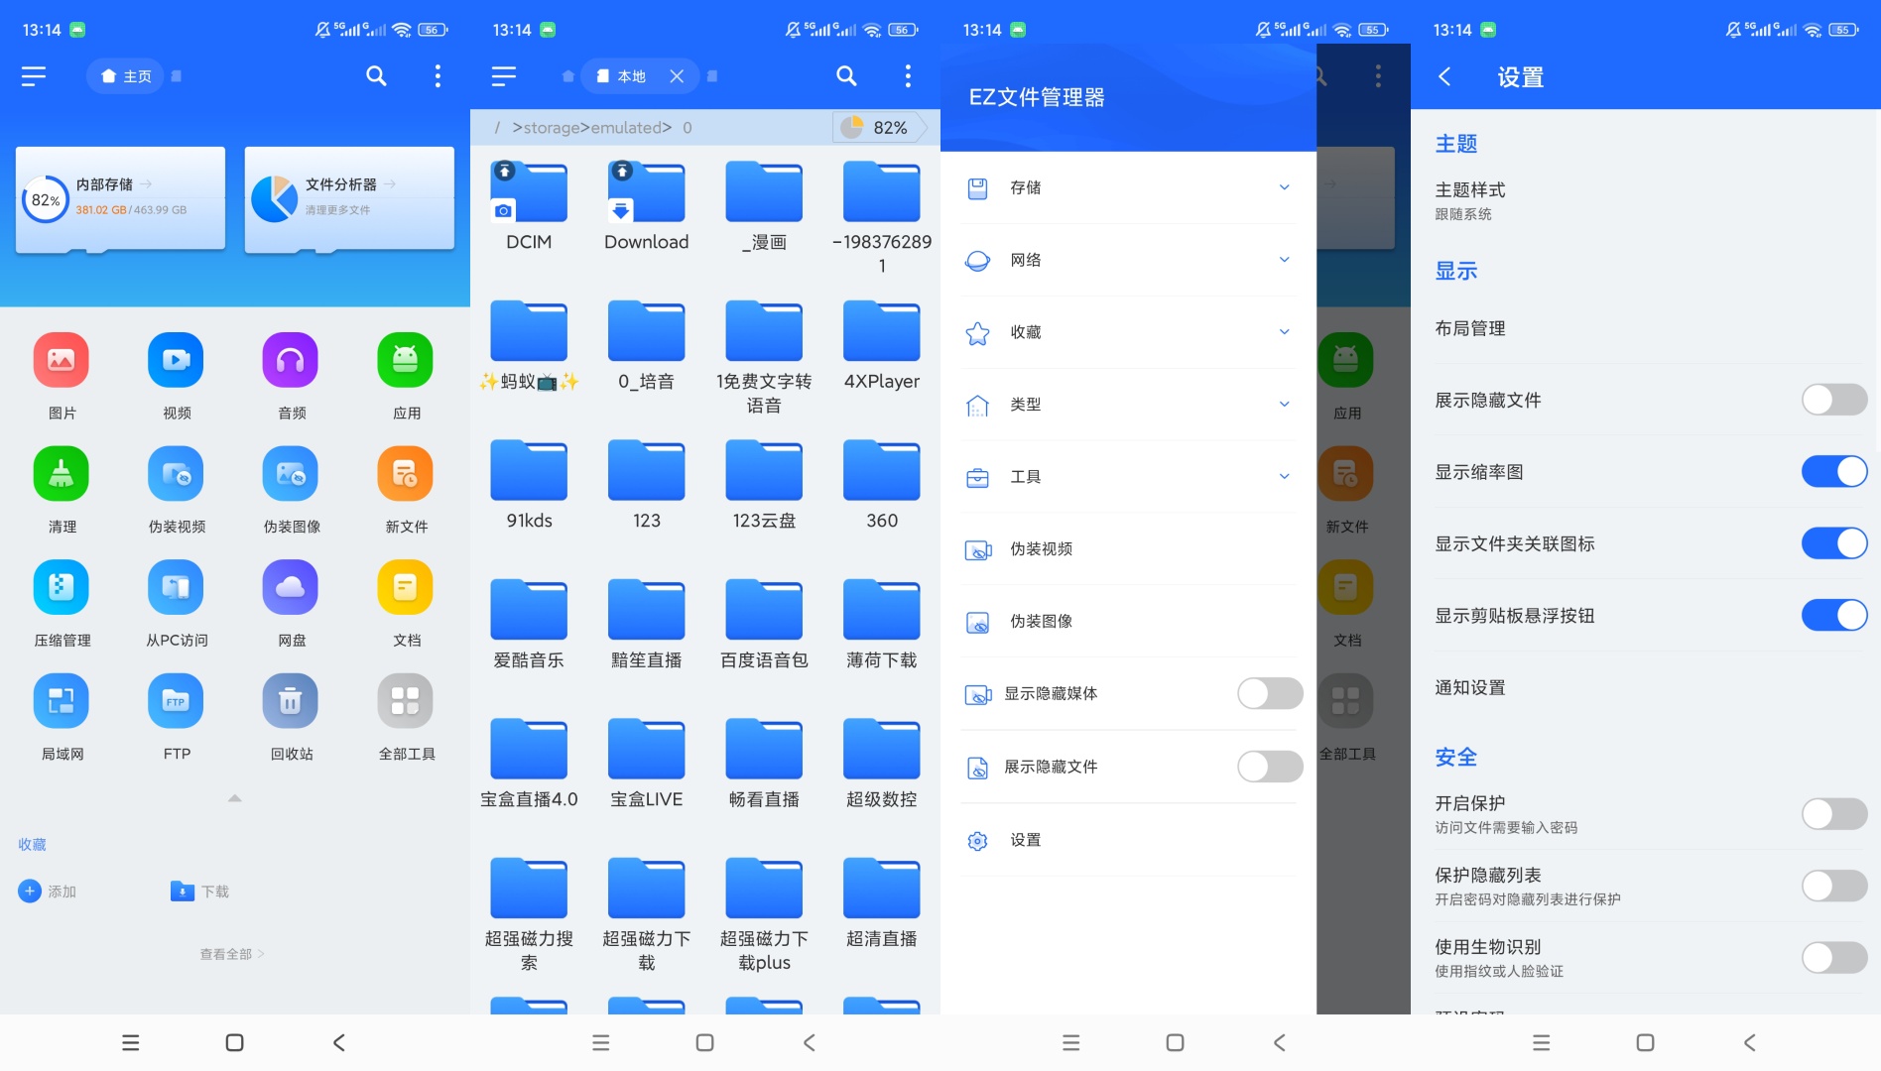Viewport: 1881px width, 1071px height.
Task: Tap search icon in local file browser
Action: click(x=846, y=76)
